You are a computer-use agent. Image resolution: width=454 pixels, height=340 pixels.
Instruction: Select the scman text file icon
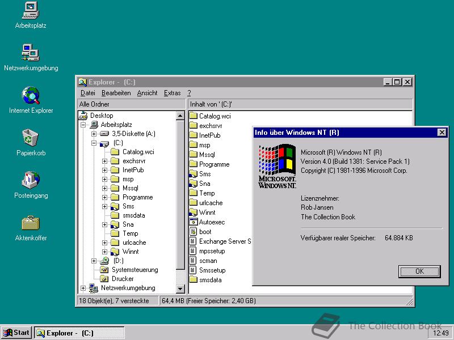point(193,261)
